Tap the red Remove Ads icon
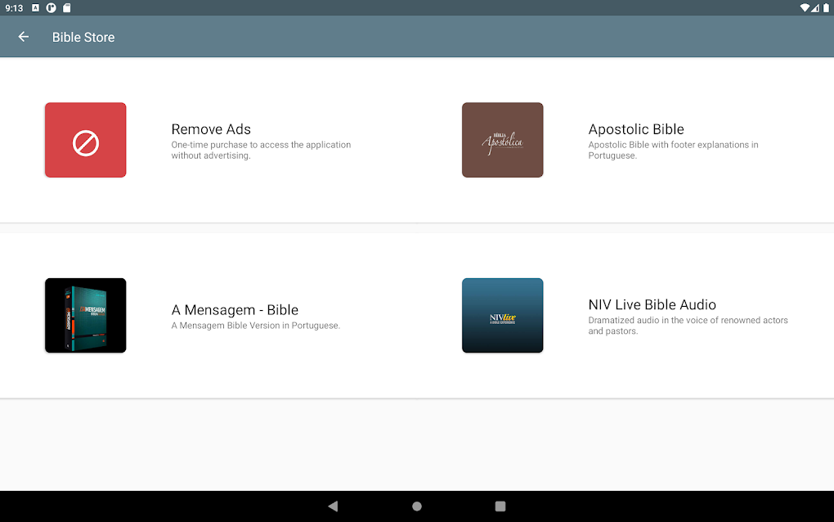834x522 pixels. 86,140
